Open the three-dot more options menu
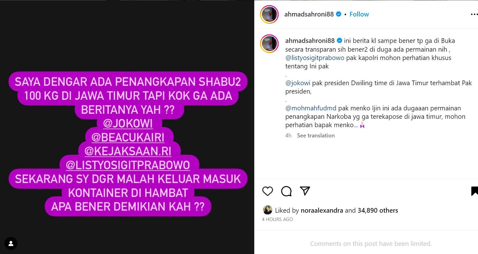 tap(474, 14)
